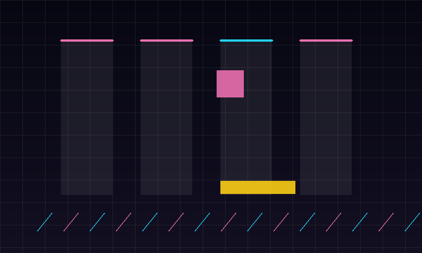
Task: Pick the cyan slash under the rightmost column
Action: point(307,222)
